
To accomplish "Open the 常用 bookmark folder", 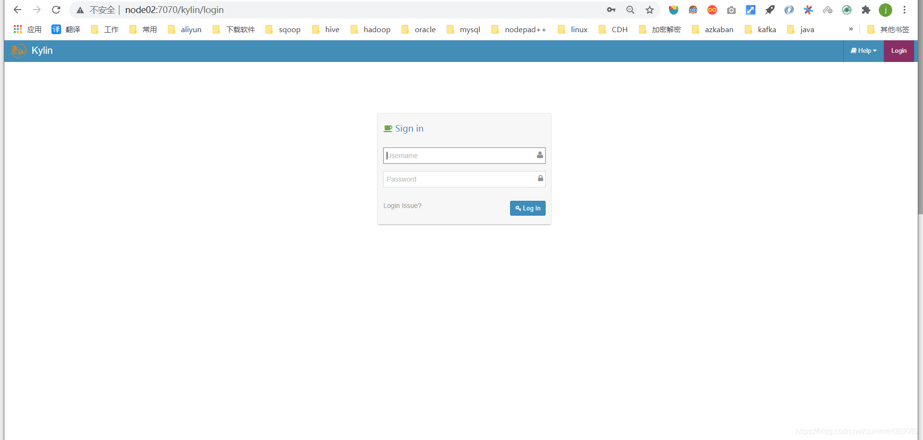I will (x=143, y=29).
